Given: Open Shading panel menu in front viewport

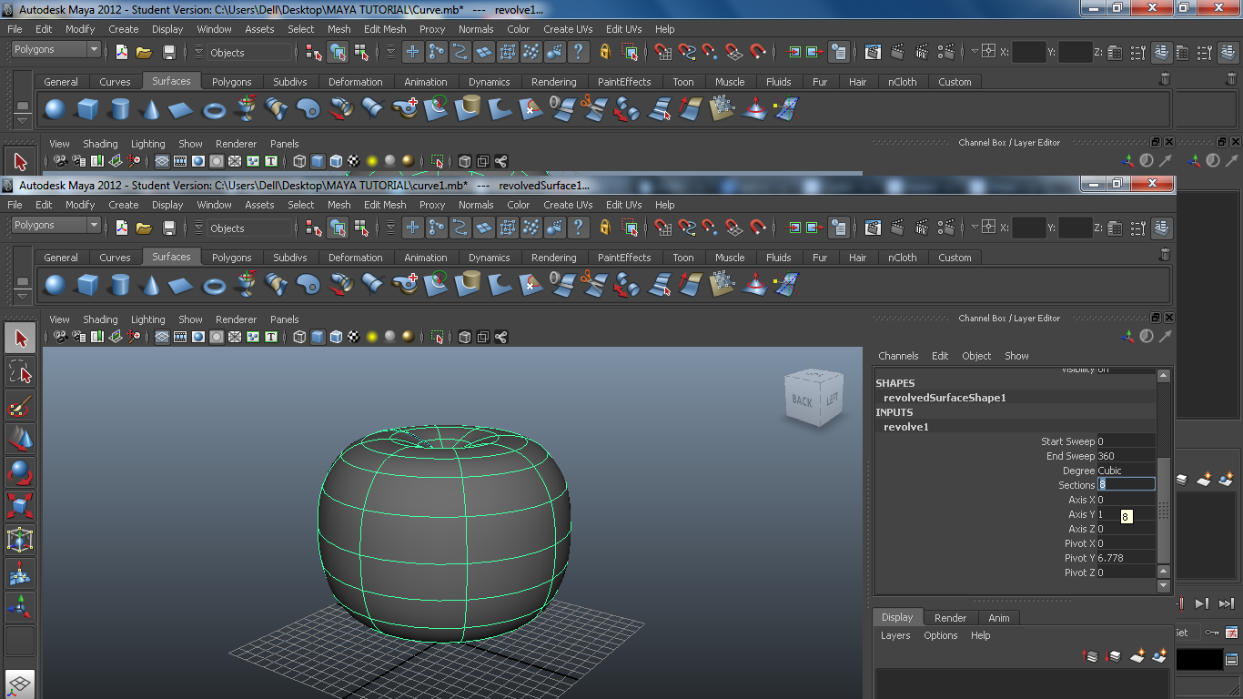Looking at the screenshot, I should tap(100, 319).
